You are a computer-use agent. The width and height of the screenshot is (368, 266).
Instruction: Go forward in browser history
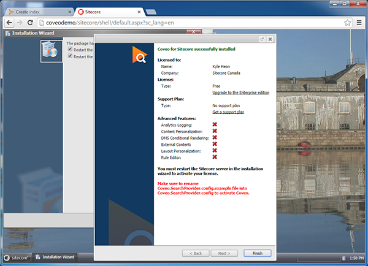pos(20,23)
